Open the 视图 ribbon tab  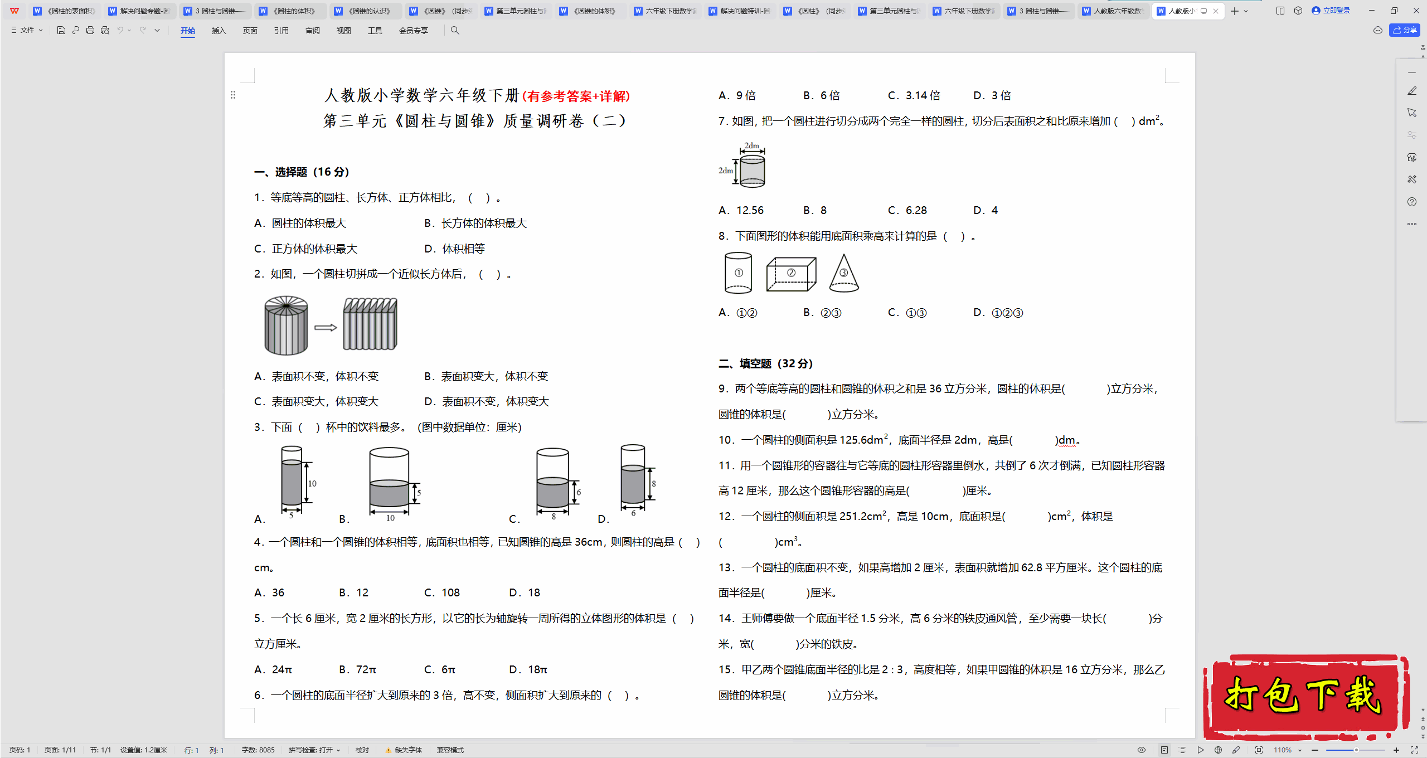point(344,31)
